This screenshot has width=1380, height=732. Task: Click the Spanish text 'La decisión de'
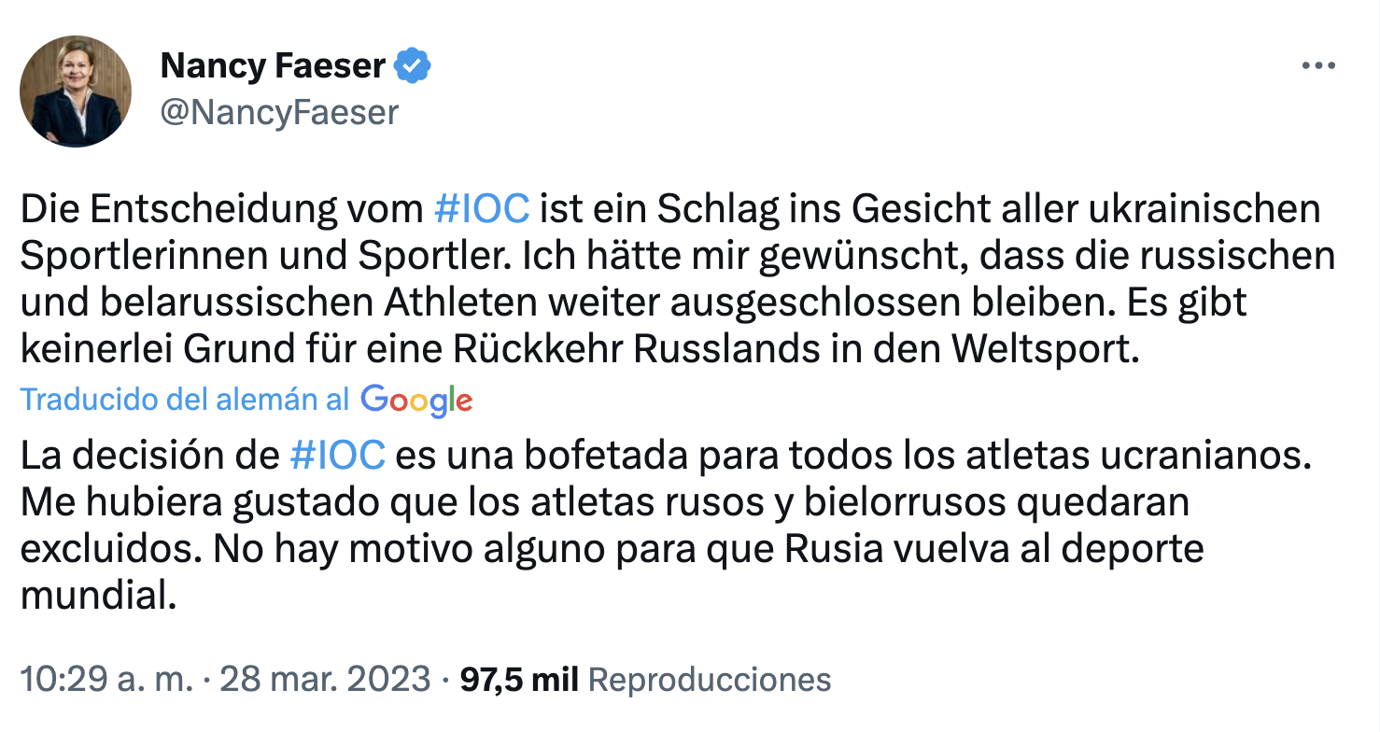coord(150,455)
